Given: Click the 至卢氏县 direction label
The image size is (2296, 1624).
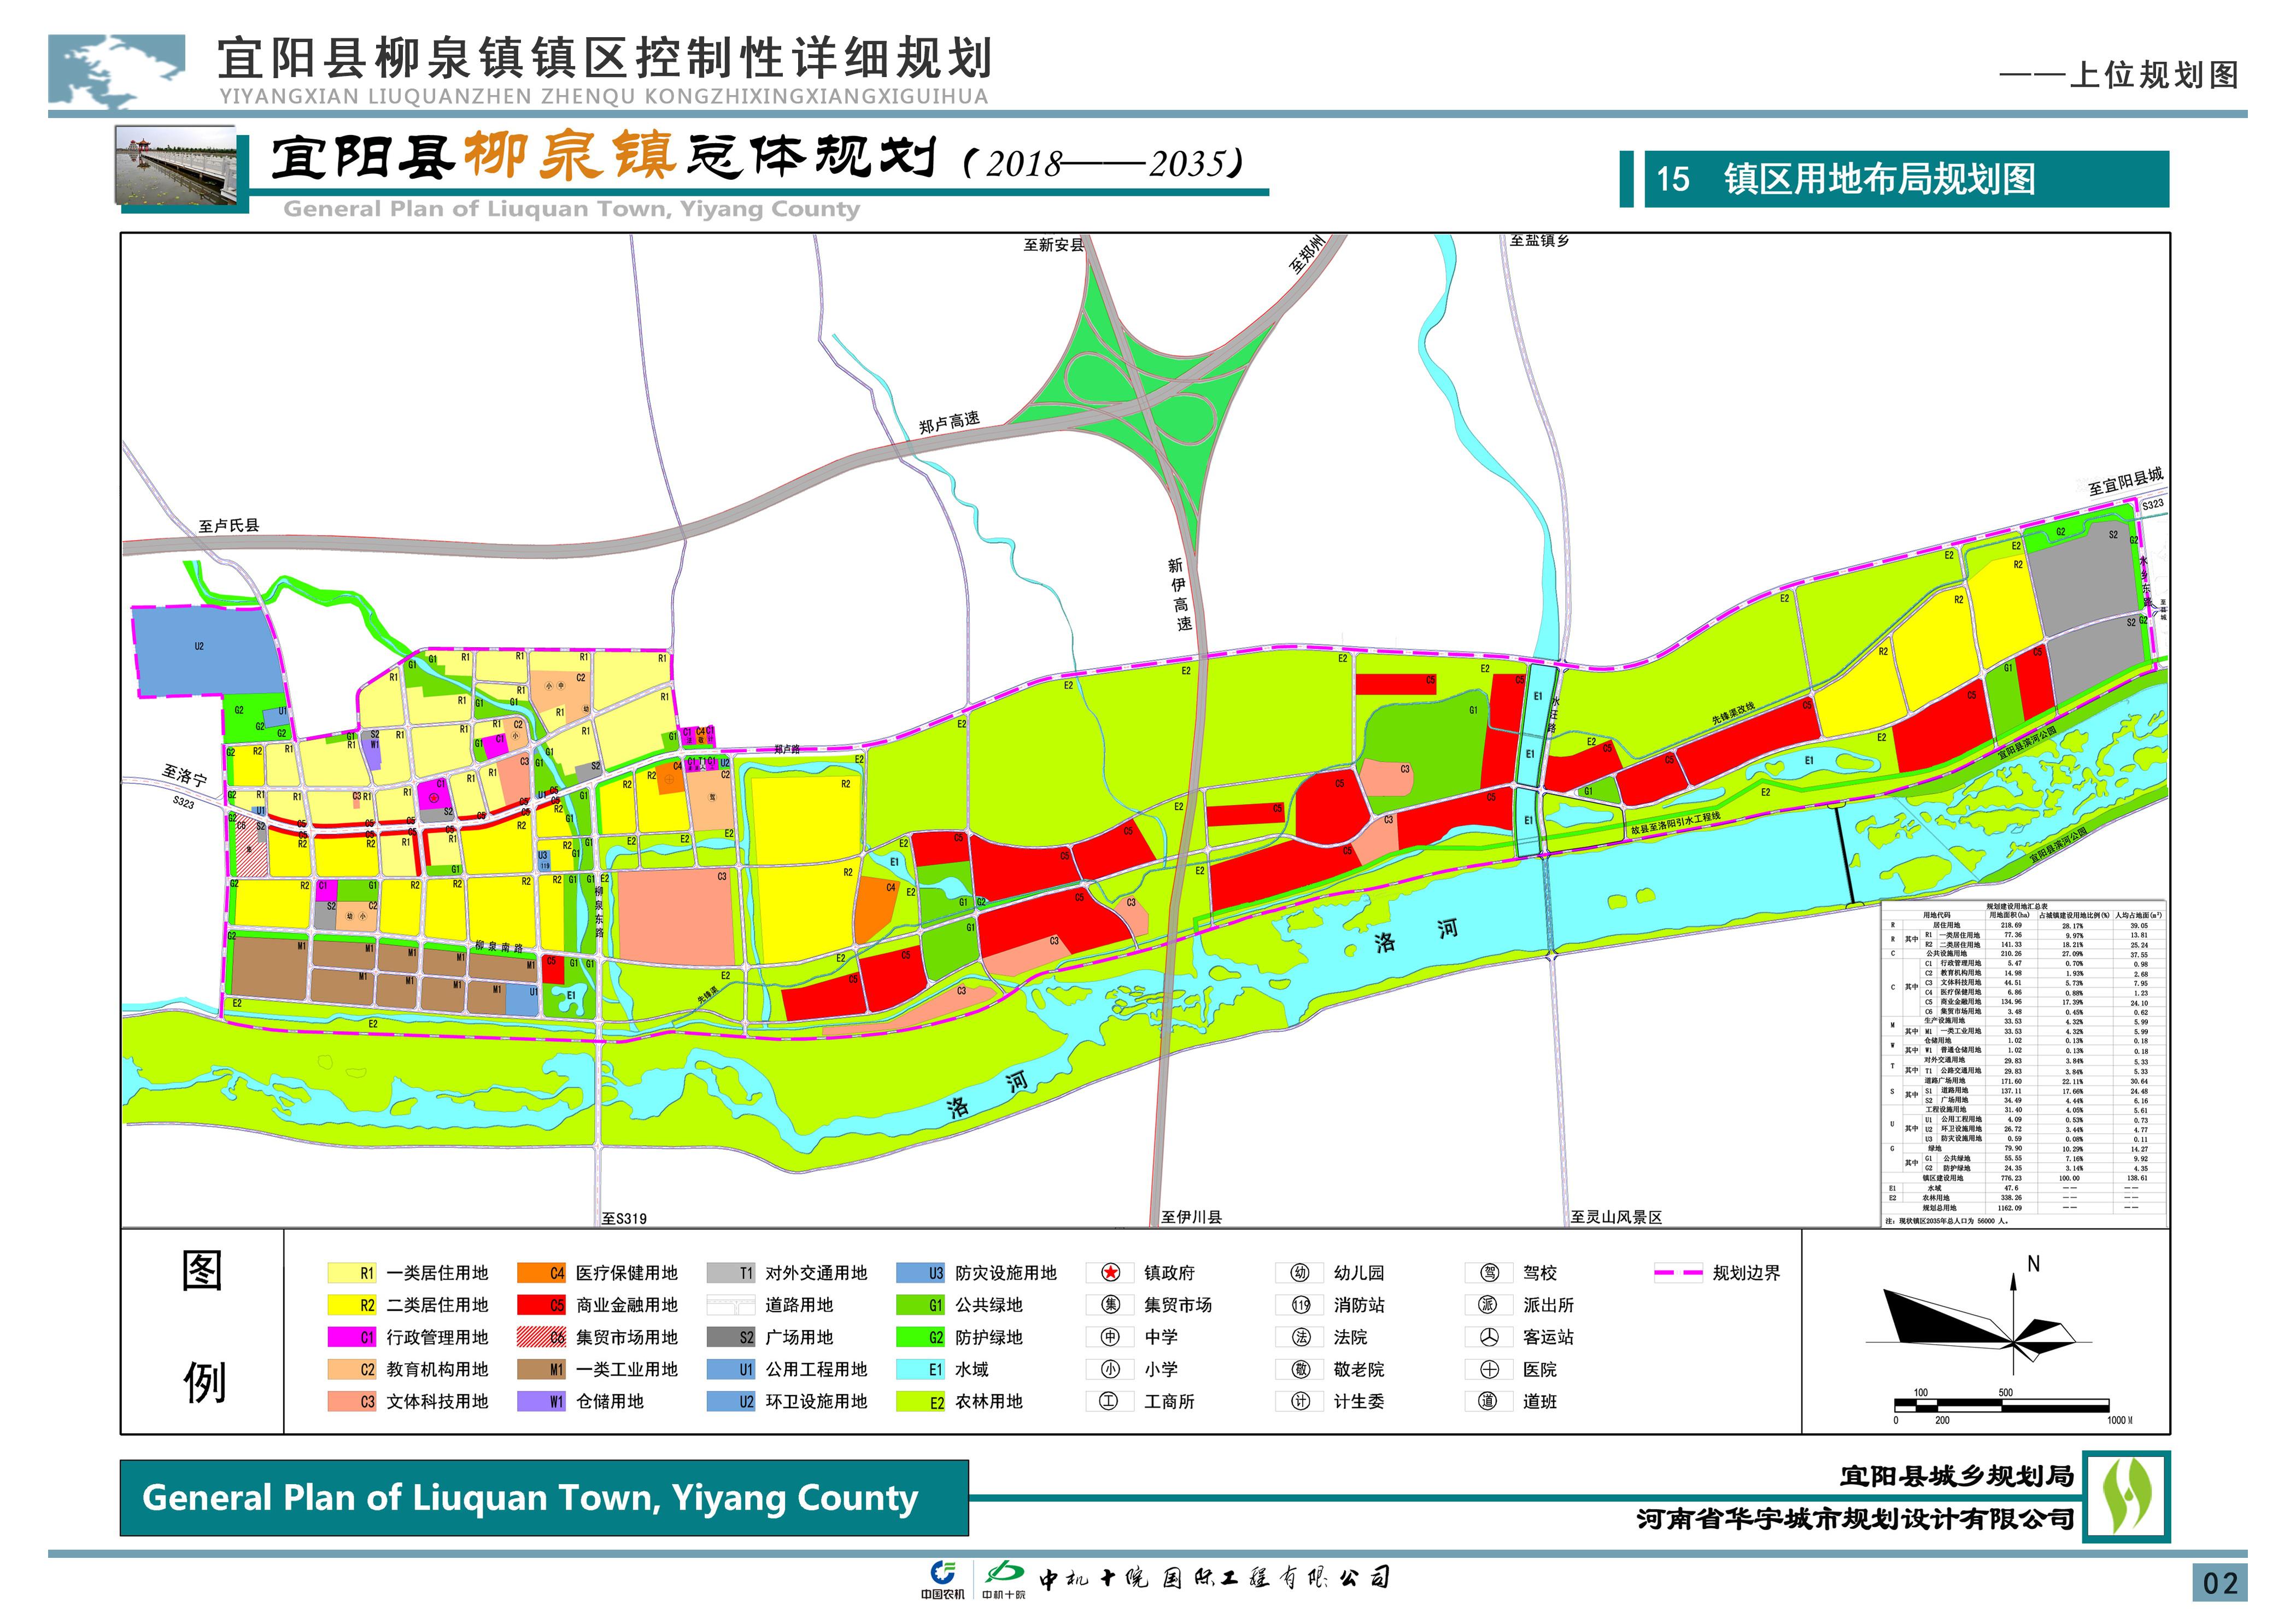Looking at the screenshot, I should pos(229,525).
